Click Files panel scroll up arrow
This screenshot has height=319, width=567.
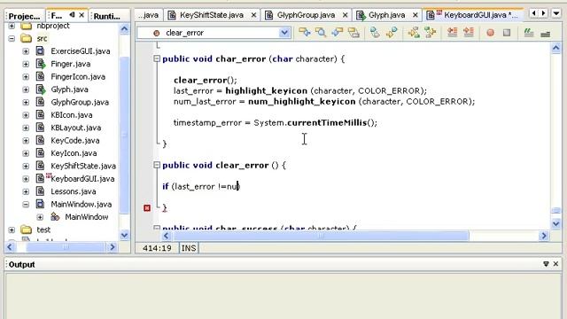124,29
